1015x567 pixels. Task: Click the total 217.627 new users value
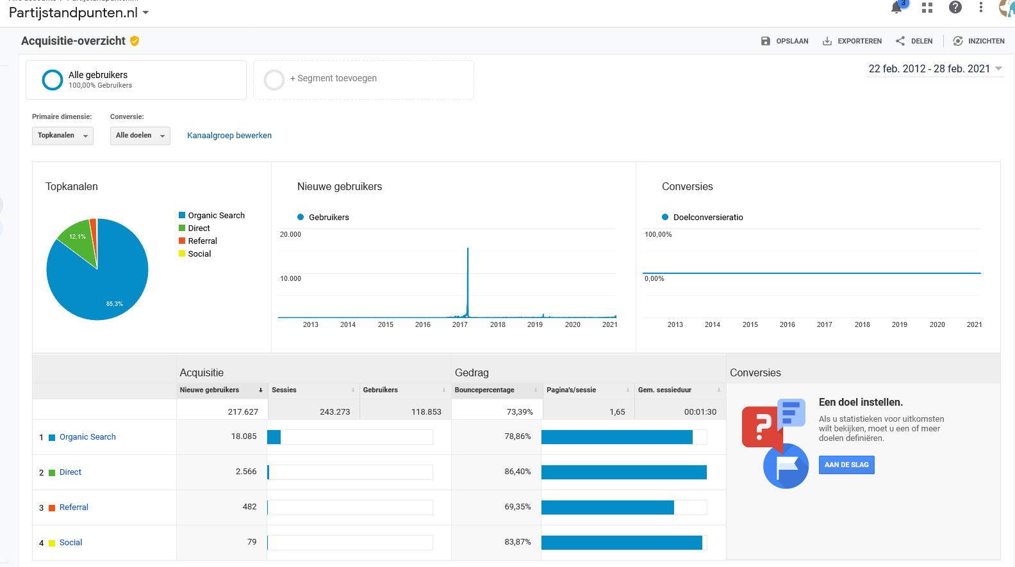(x=243, y=411)
